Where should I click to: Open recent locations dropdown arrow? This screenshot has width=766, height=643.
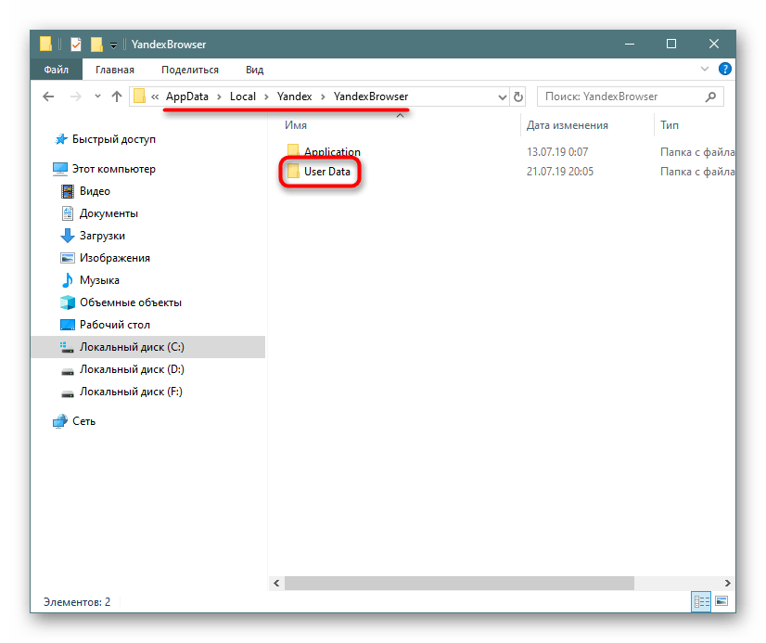97,96
